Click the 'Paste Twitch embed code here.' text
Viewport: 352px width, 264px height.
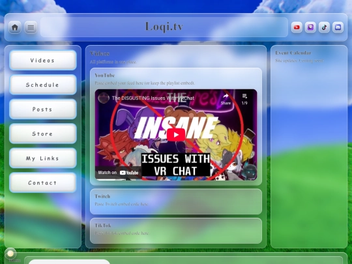tap(121, 204)
